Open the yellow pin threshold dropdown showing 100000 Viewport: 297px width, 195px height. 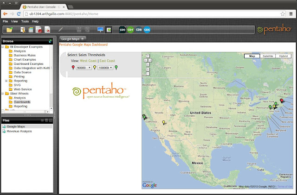105,68
